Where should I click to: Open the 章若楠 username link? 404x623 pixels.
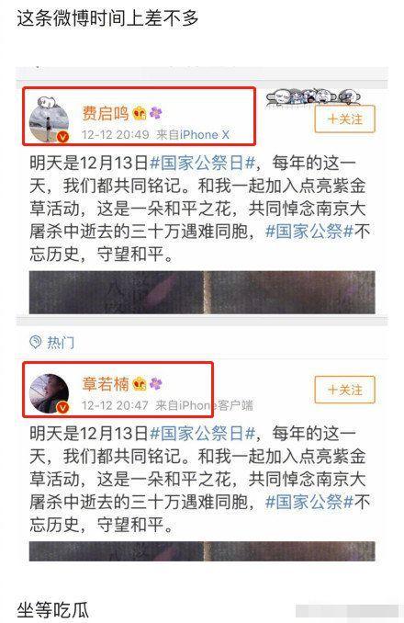106,384
